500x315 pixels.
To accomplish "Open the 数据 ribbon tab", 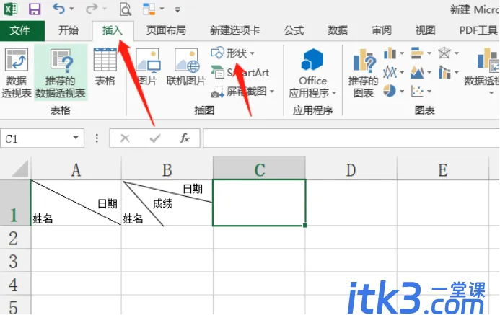I will pyautogui.click(x=338, y=30).
